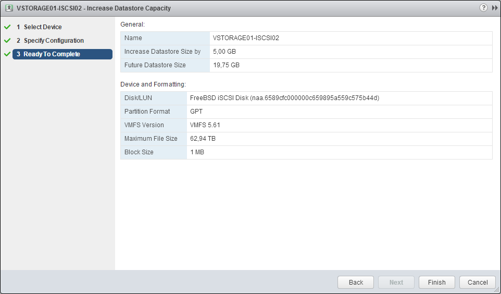Image resolution: width=501 pixels, height=294 pixels.
Task: Click the datastore icon in the title bar
Action: 9,8
